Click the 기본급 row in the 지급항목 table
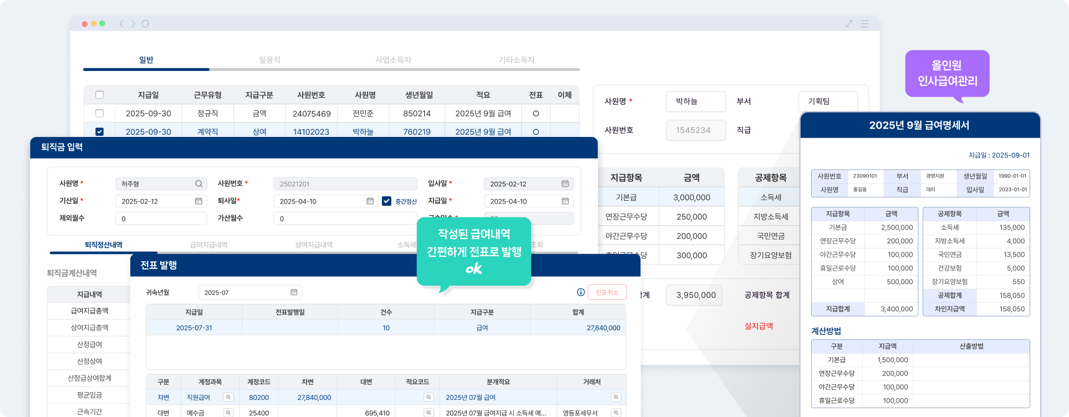This screenshot has height=417, width=1069. pos(661,197)
